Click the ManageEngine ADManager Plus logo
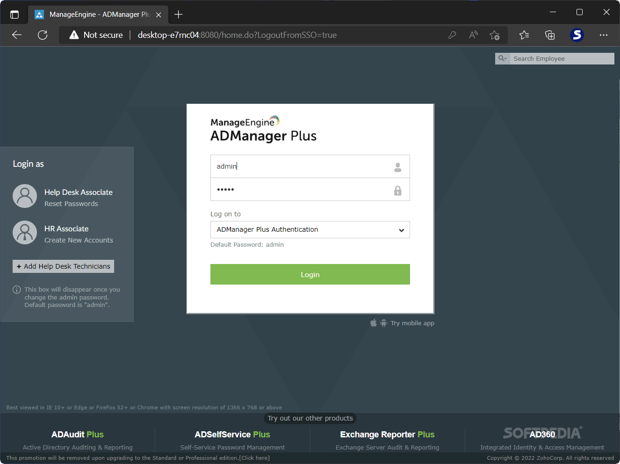This screenshot has width=620, height=464. tap(263, 129)
